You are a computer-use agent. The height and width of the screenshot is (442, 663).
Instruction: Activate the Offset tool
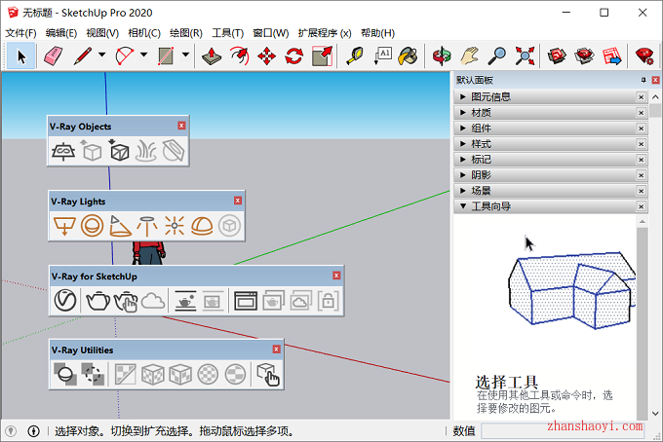(x=239, y=55)
